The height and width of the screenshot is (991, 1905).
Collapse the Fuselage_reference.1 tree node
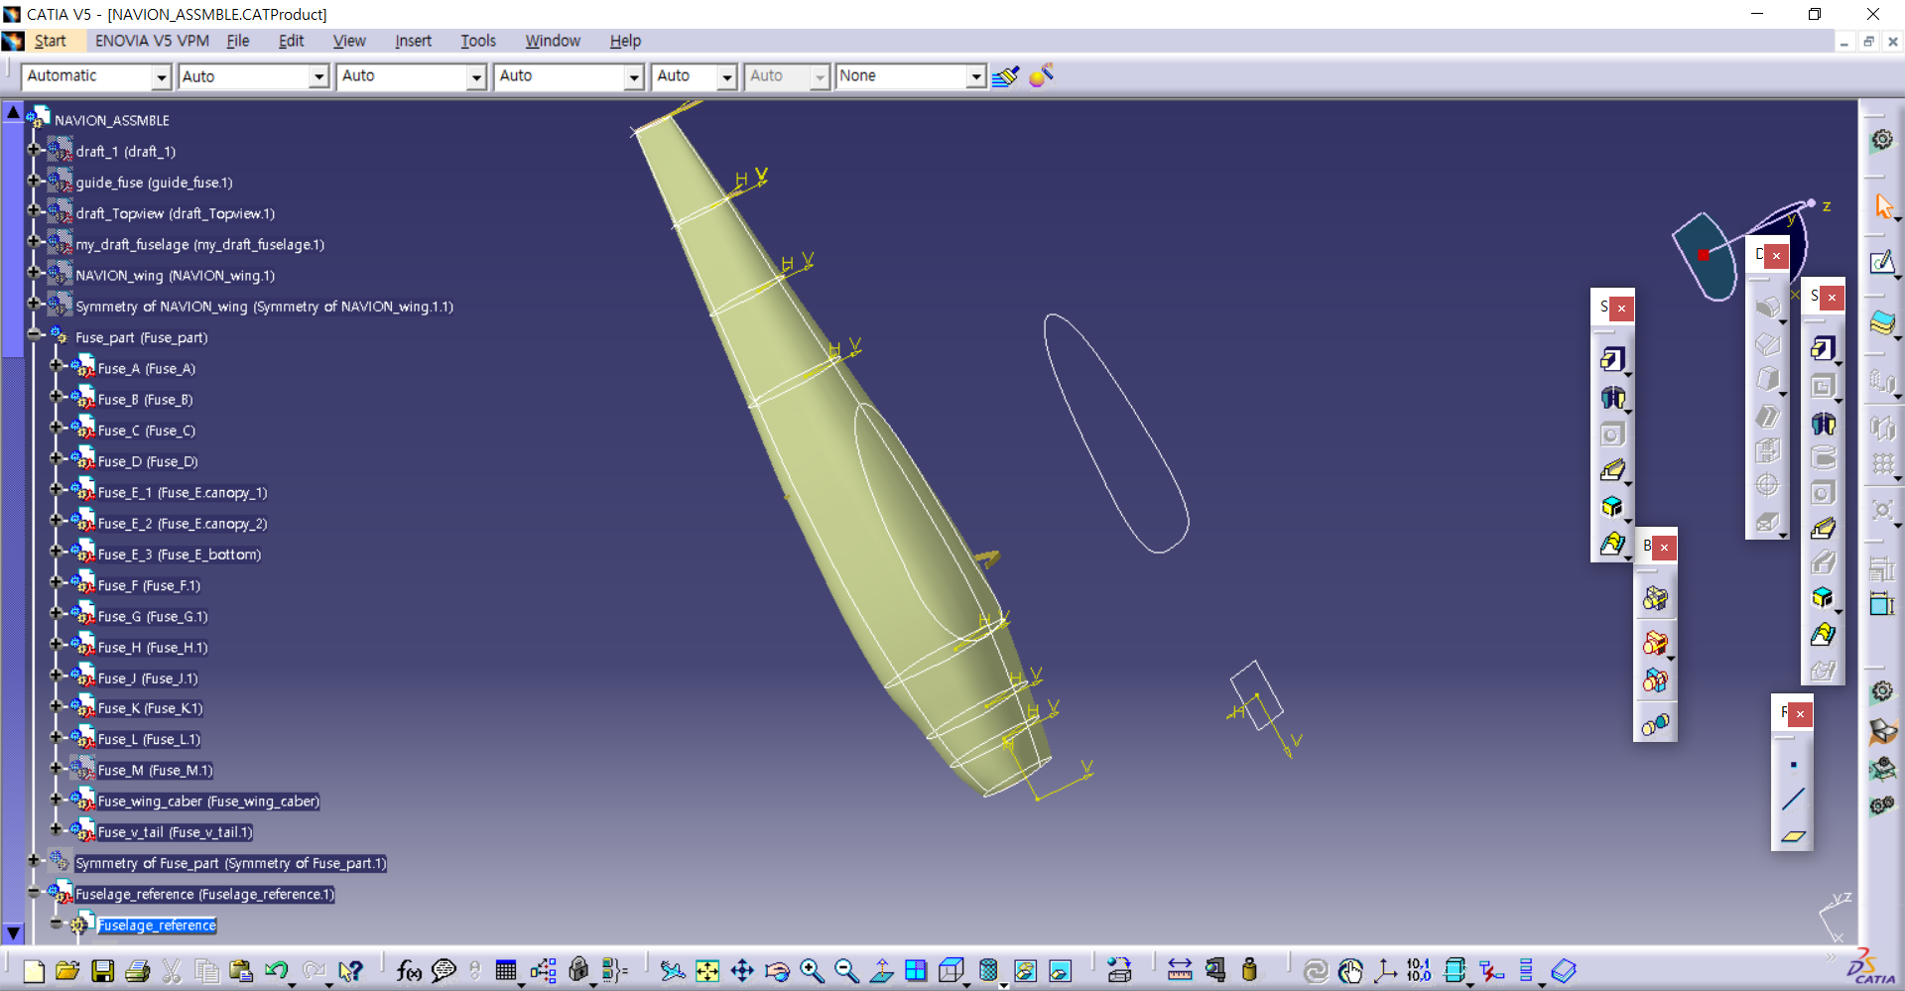click(x=34, y=892)
